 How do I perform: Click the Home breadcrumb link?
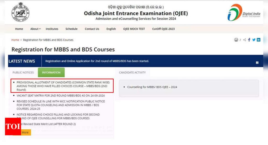[x=15, y=40]
